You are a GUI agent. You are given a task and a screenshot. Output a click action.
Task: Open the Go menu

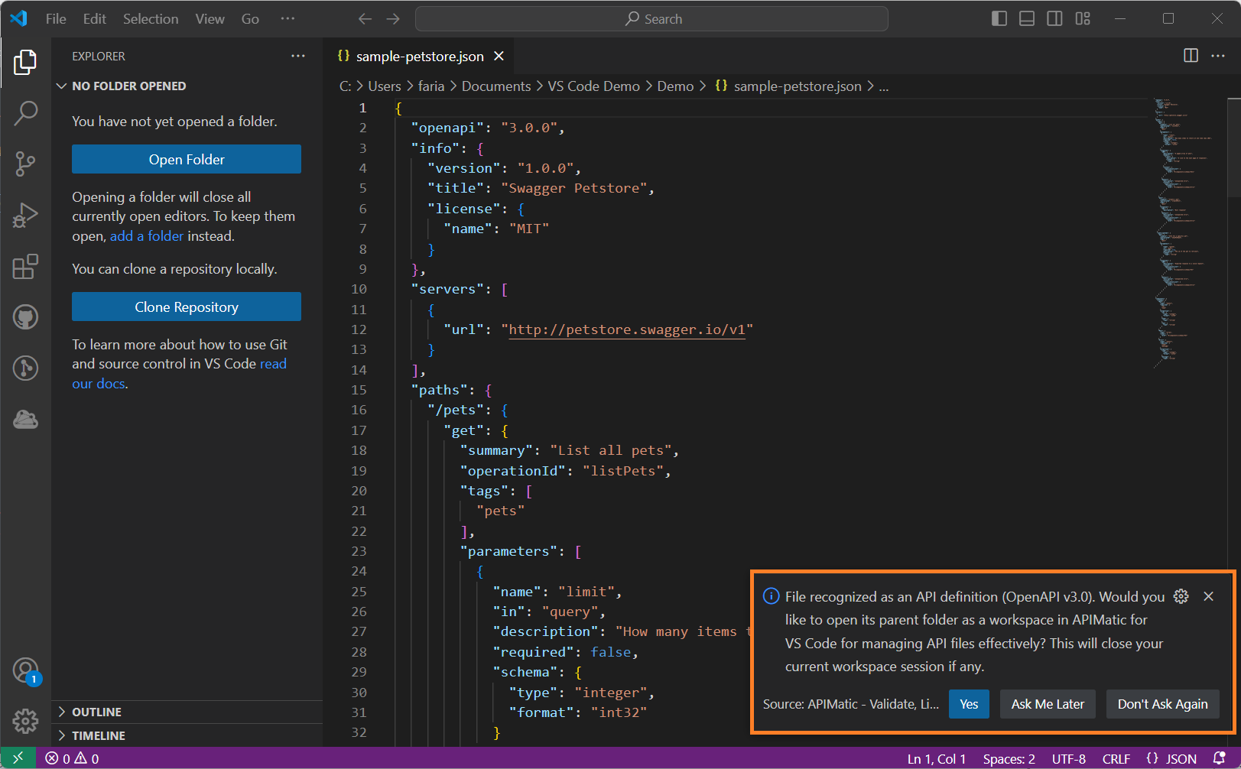[x=250, y=19]
